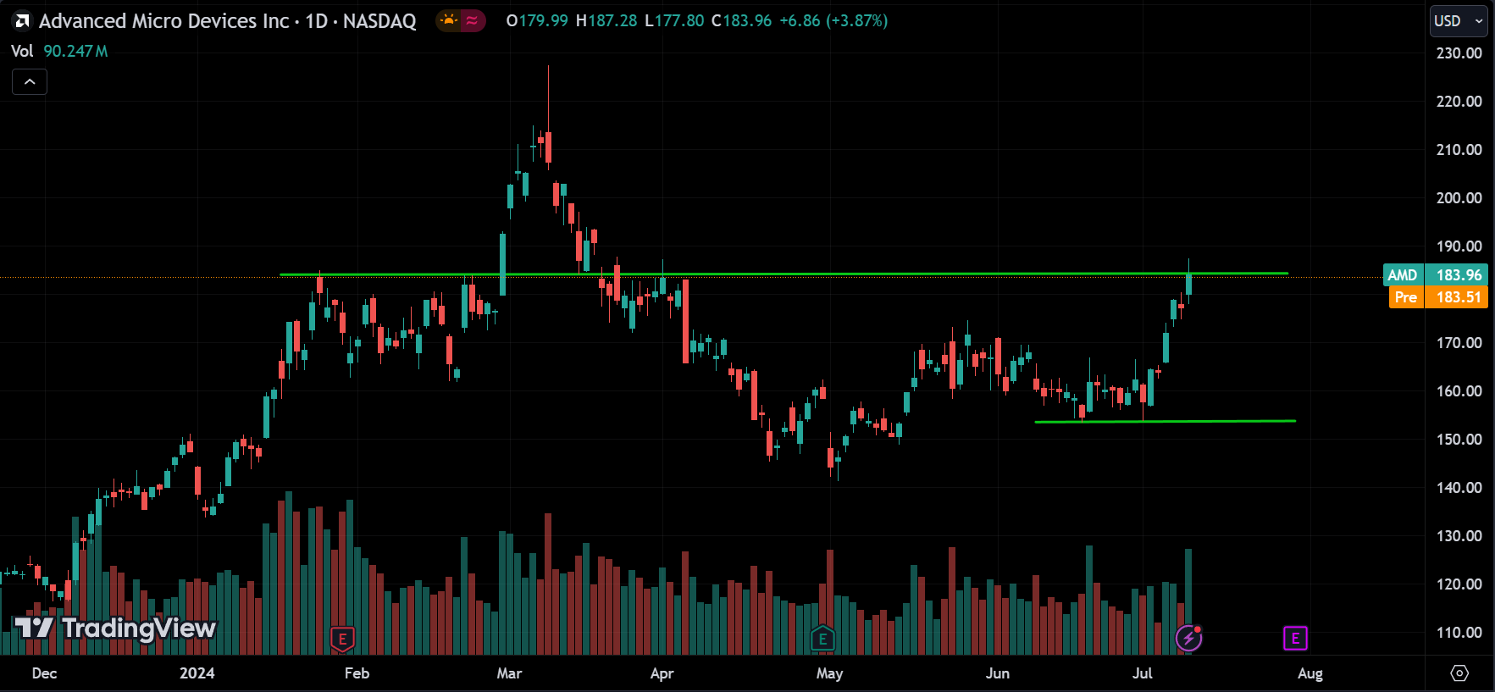Open the upcoming purple earnings E marker
The width and height of the screenshot is (1495, 692).
tap(1295, 639)
